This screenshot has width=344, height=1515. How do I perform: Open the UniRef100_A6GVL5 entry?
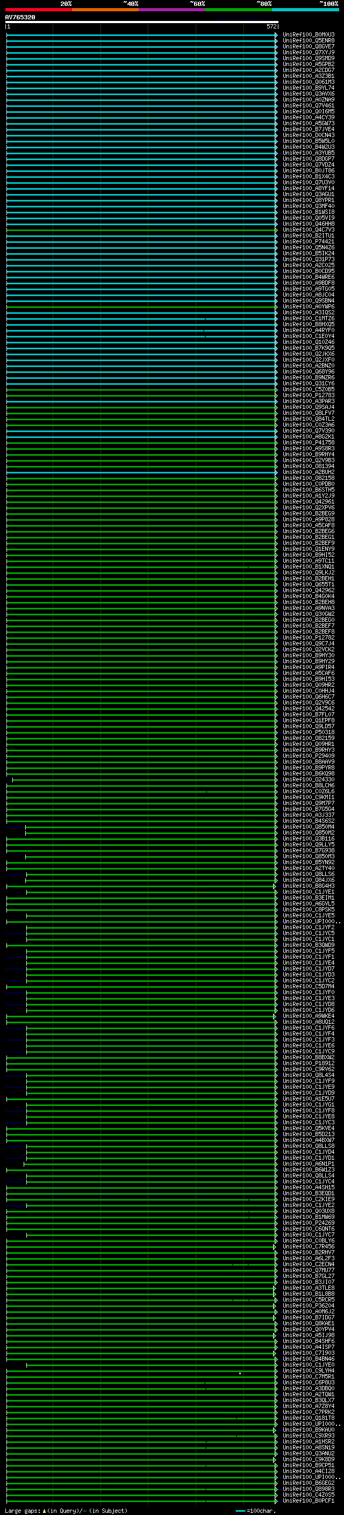click(308, 903)
